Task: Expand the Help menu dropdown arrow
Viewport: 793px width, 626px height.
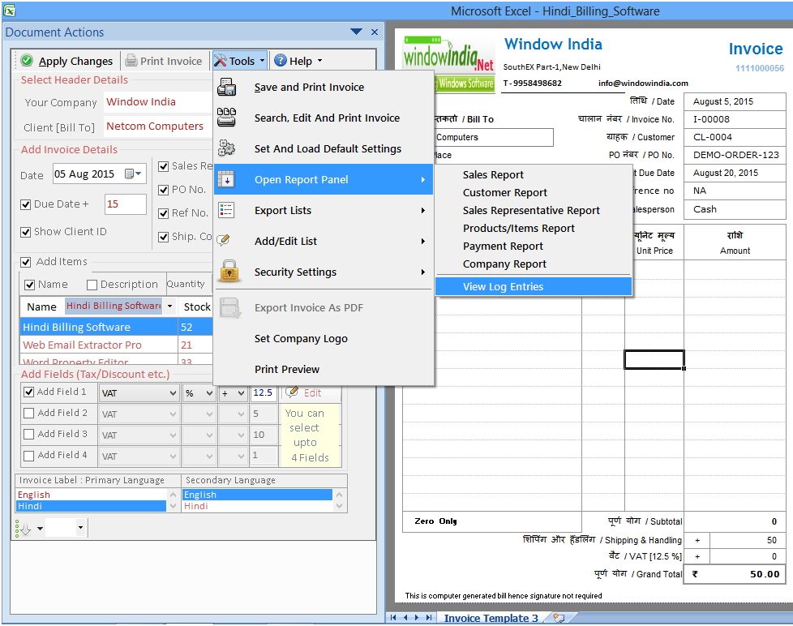Action: (319, 61)
